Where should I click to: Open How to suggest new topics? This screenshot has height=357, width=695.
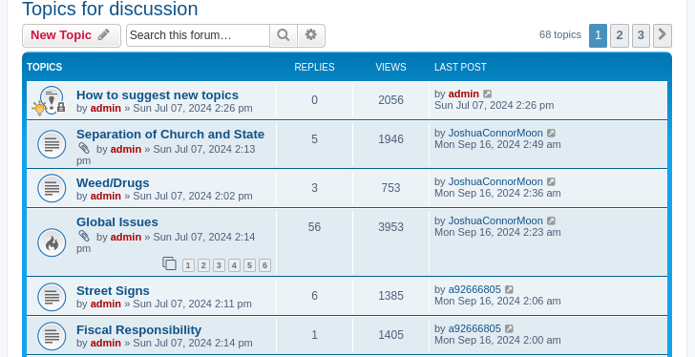(x=158, y=95)
